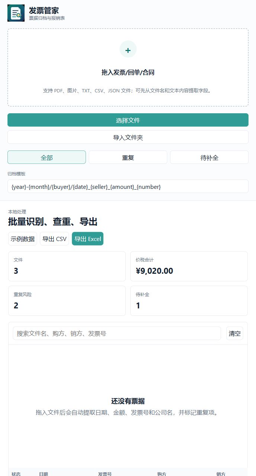Click the 日期 column header
Viewport: 256px width, 476px height.
pos(44,474)
